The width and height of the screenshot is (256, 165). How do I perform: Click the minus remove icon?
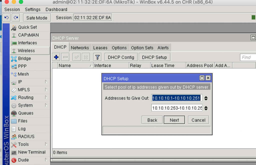66,57
